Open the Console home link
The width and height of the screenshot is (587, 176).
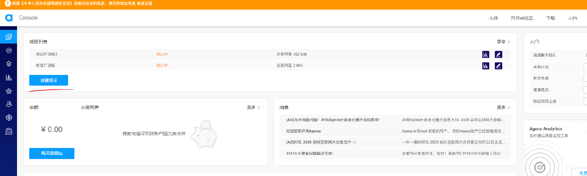[28, 18]
